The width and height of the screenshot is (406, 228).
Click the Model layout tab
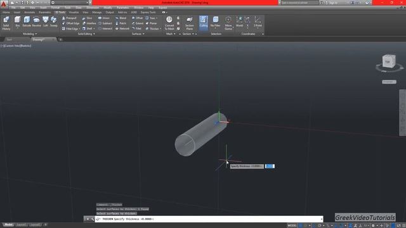(x=8, y=225)
